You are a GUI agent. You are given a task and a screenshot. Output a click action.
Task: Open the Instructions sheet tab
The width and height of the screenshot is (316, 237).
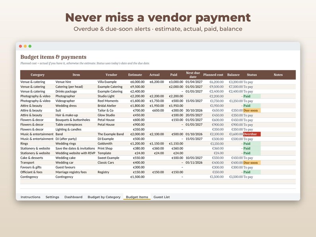pyautogui.click(x=30, y=197)
